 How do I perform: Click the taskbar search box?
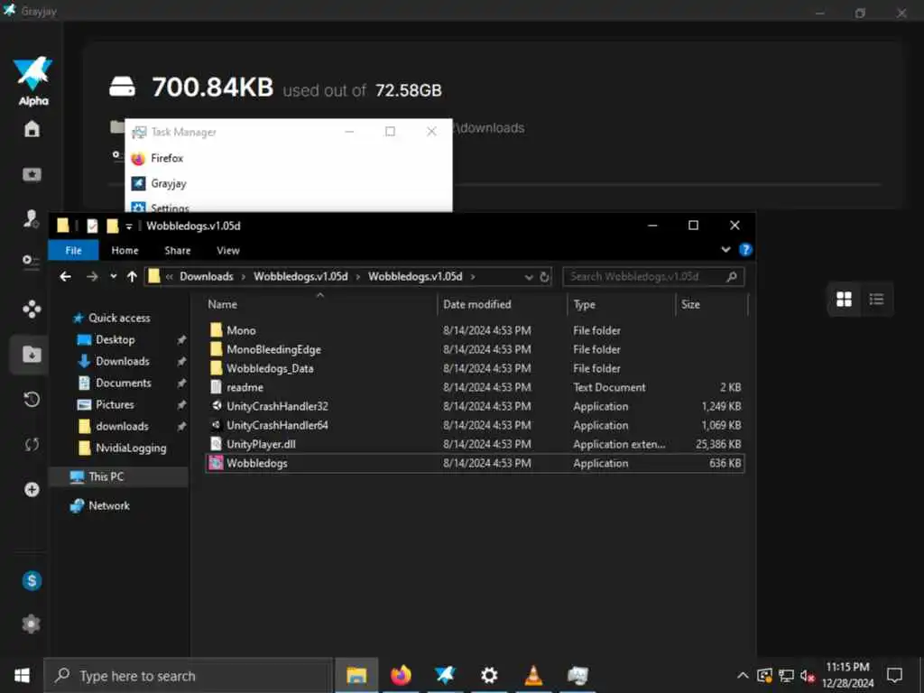(x=189, y=675)
